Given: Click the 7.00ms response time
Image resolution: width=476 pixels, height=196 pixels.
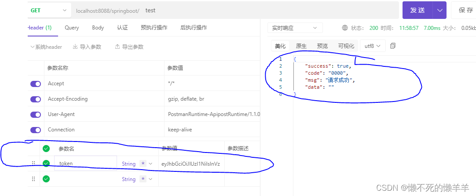Looking at the screenshot, I should (432, 28).
